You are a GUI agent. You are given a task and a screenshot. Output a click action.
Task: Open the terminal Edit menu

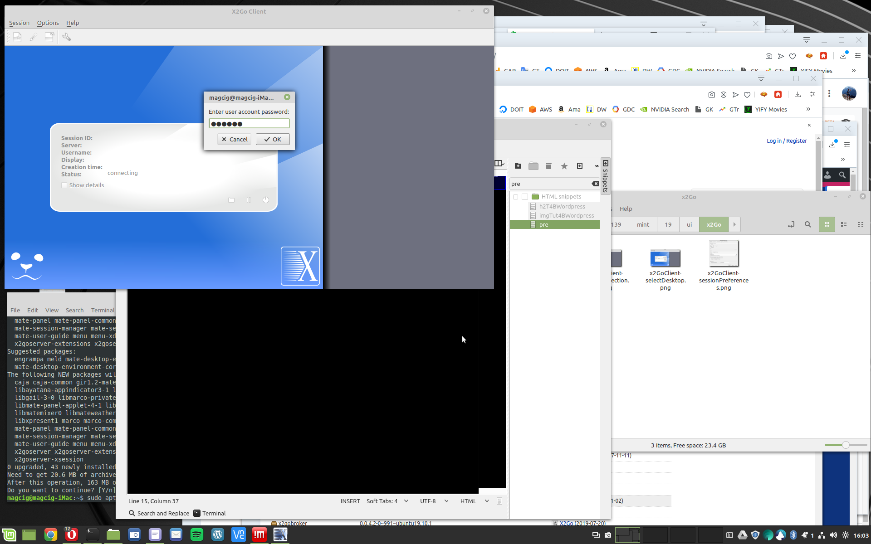point(33,310)
